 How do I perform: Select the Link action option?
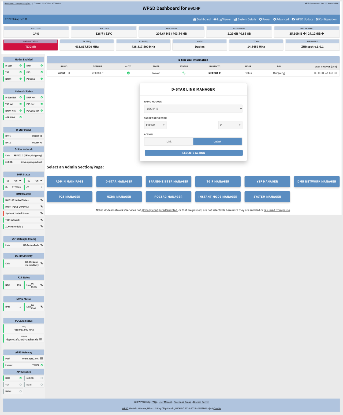pyautogui.click(x=169, y=142)
